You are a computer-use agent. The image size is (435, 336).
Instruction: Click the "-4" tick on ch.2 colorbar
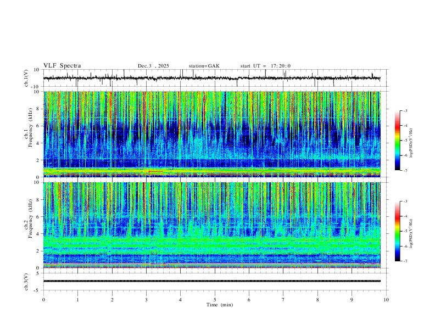coord(405,216)
